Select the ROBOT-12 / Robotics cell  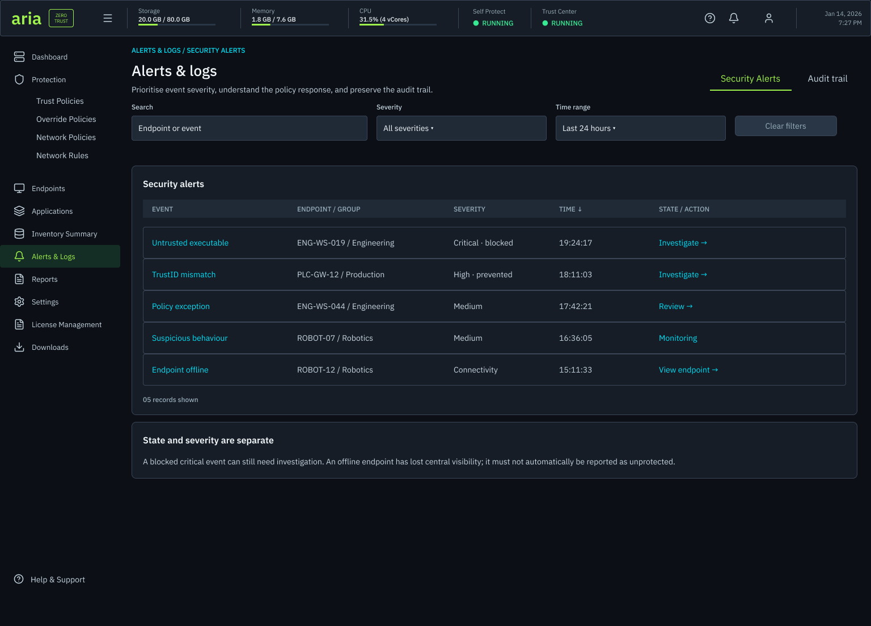click(x=335, y=370)
